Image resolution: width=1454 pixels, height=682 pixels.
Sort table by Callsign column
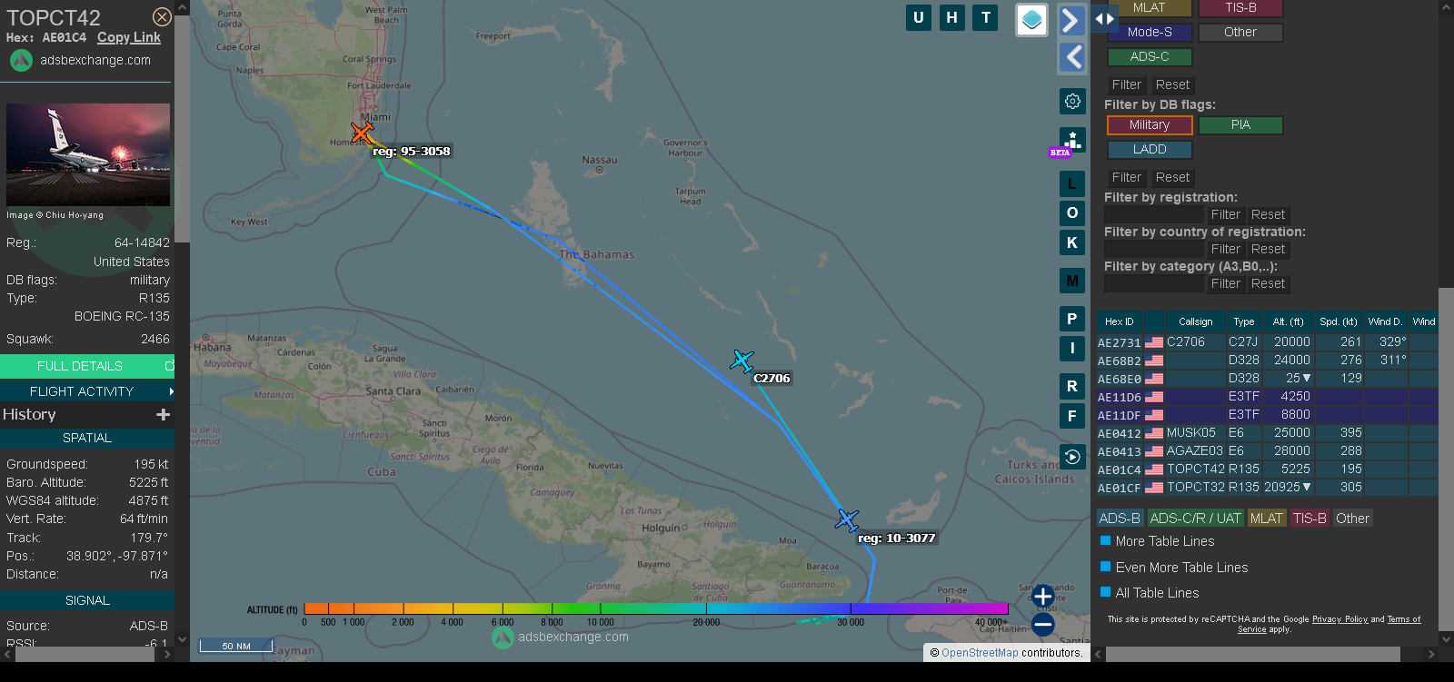(x=1195, y=321)
